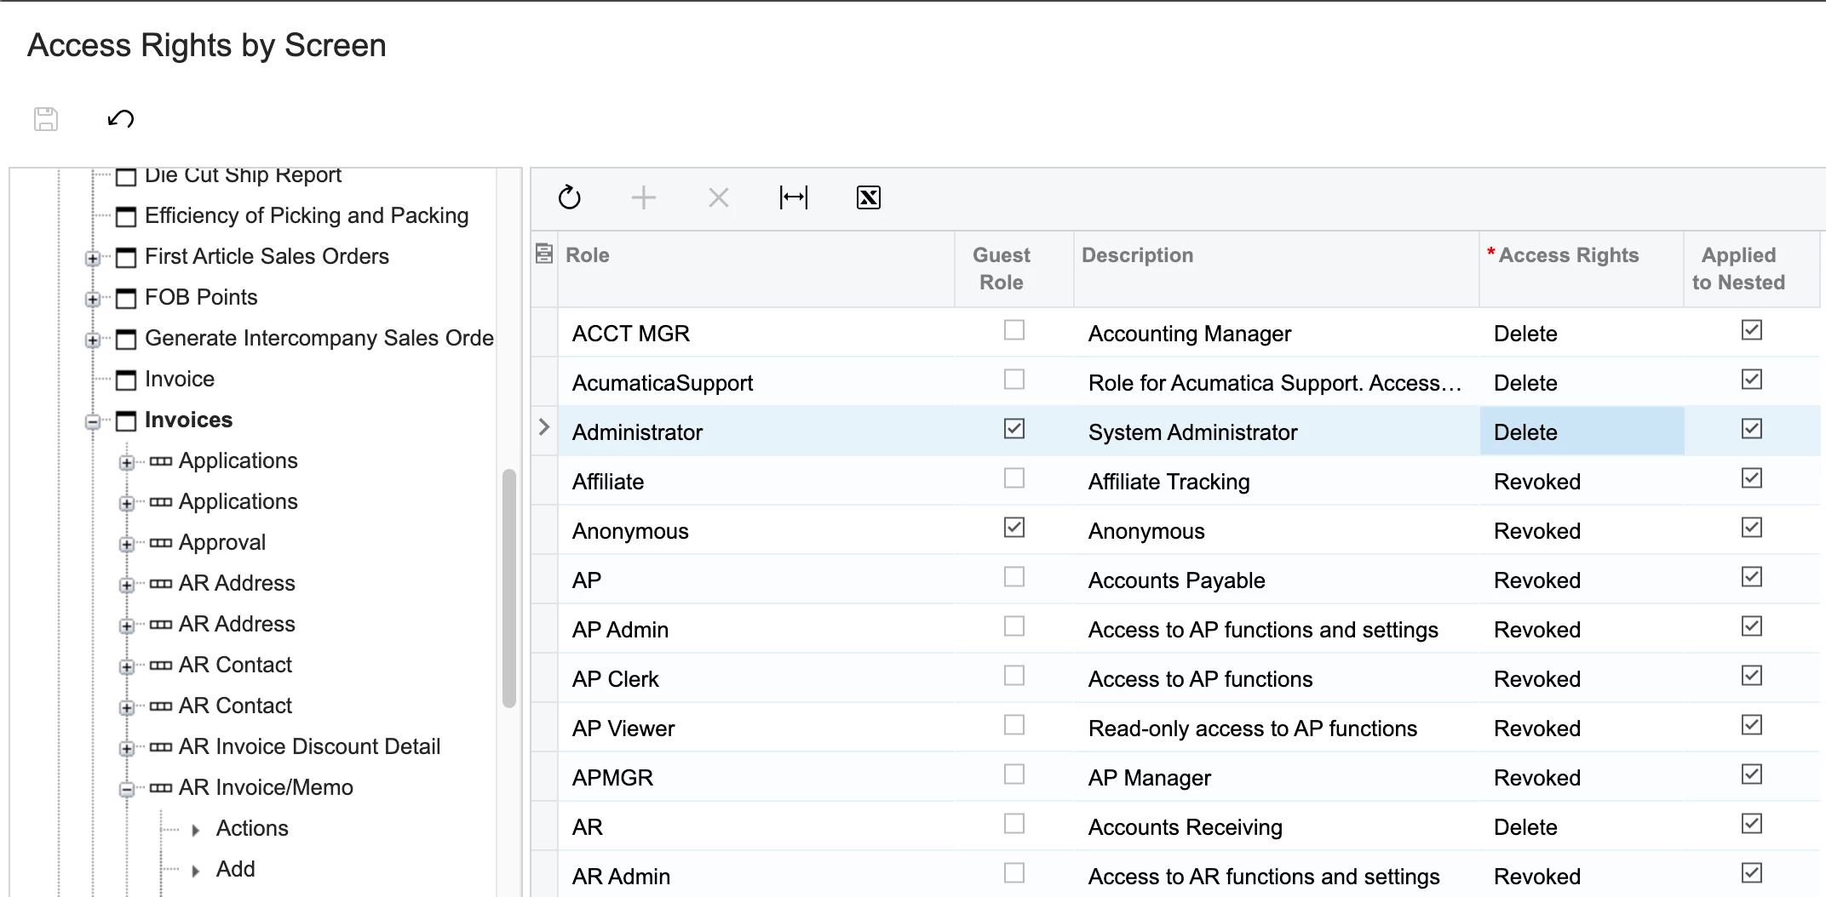
Task: Expand the Actions node under AR Invoice/Memo
Action: pyautogui.click(x=196, y=830)
